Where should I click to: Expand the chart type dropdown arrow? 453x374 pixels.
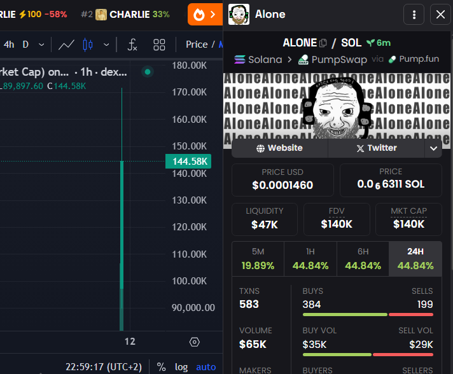106,45
